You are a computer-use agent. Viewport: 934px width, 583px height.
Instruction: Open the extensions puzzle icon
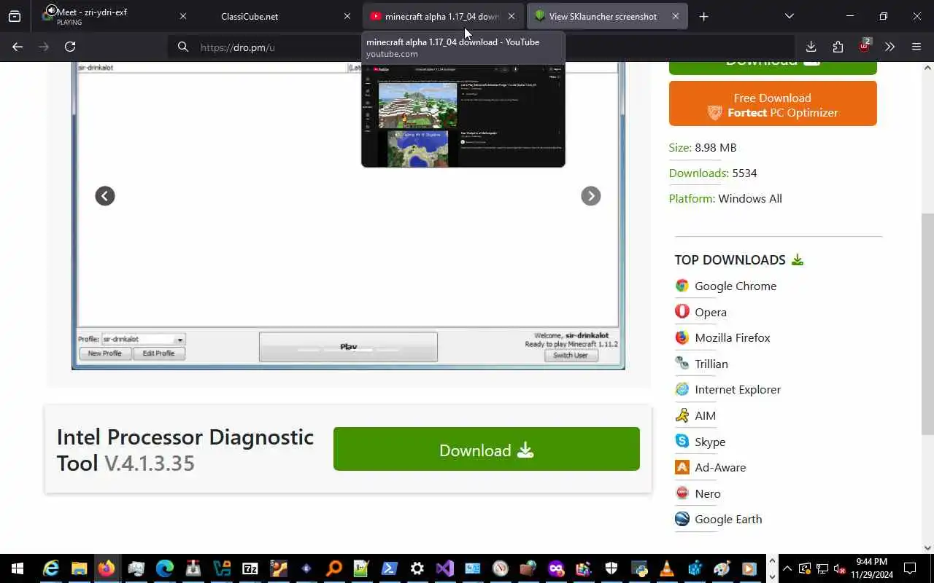[838, 47]
